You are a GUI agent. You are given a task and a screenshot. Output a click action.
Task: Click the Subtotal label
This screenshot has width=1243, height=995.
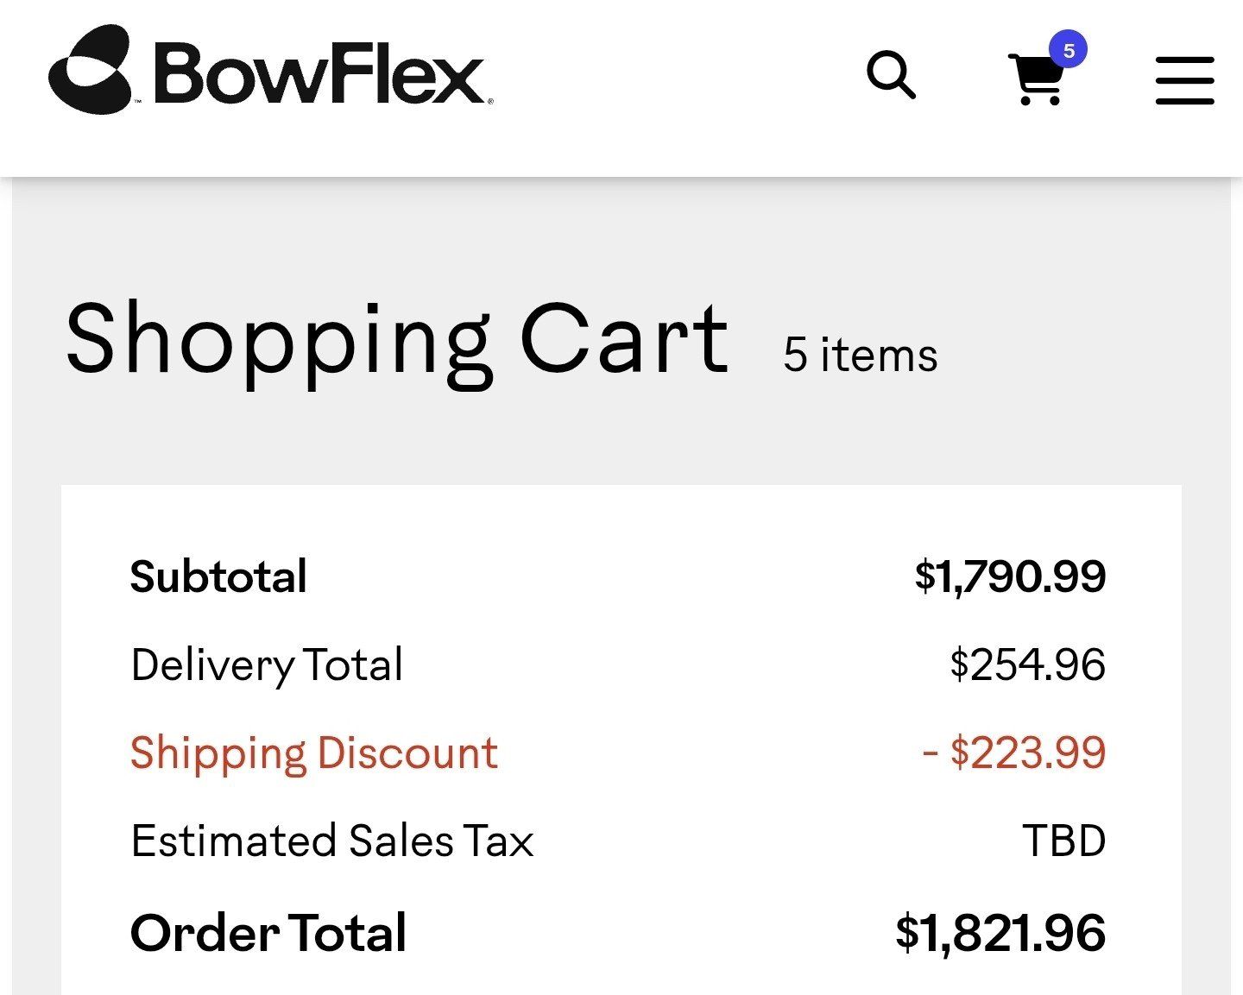click(x=218, y=576)
